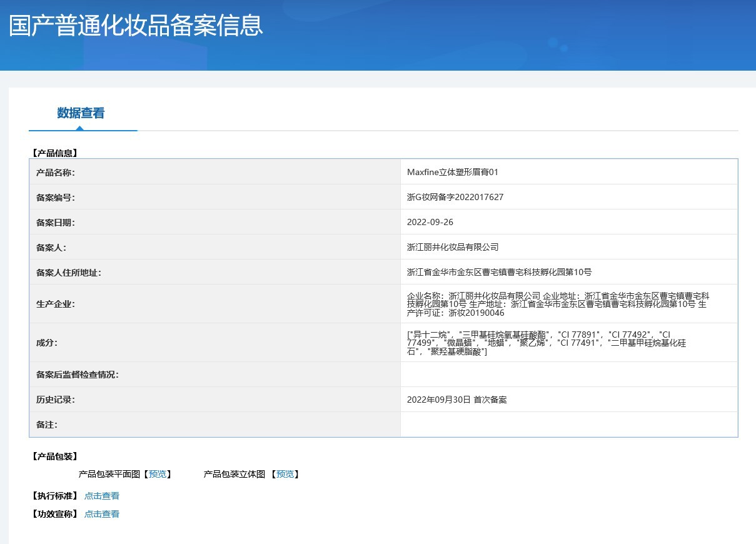
Task: Open the 数据查看 tab
Action: pyautogui.click(x=81, y=113)
